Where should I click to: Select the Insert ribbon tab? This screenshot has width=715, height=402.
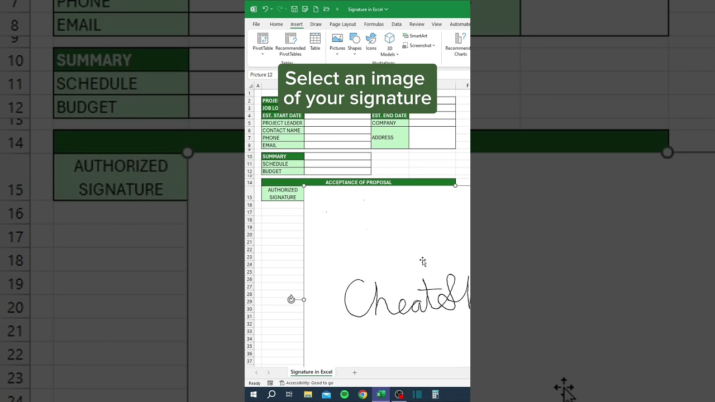(297, 24)
